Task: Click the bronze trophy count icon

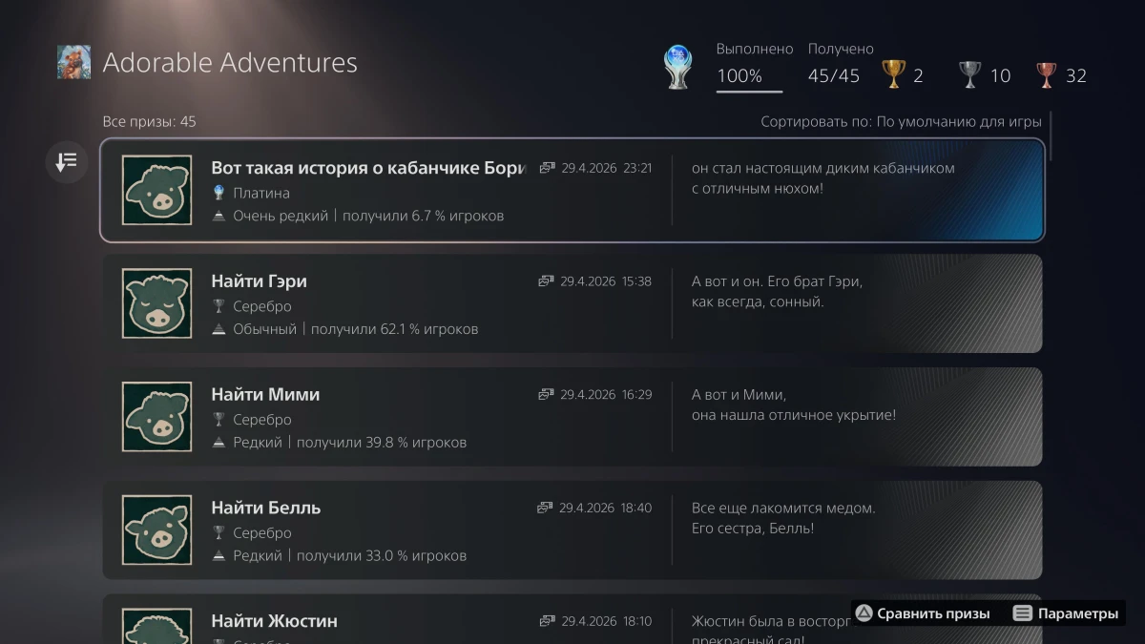Action: pyautogui.click(x=1046, y=75)
